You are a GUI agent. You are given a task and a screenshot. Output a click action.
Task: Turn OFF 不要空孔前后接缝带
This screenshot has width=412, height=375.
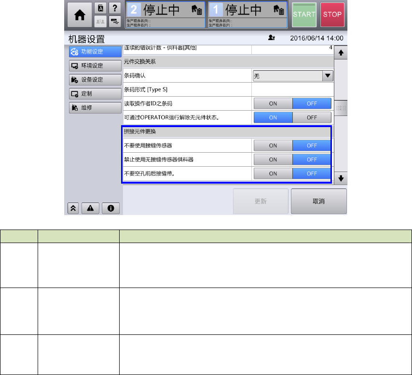click(312, 173)
